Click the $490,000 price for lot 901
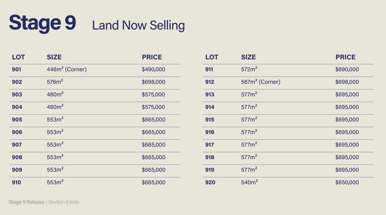The image size is (386, 215). tap(153, 69)
